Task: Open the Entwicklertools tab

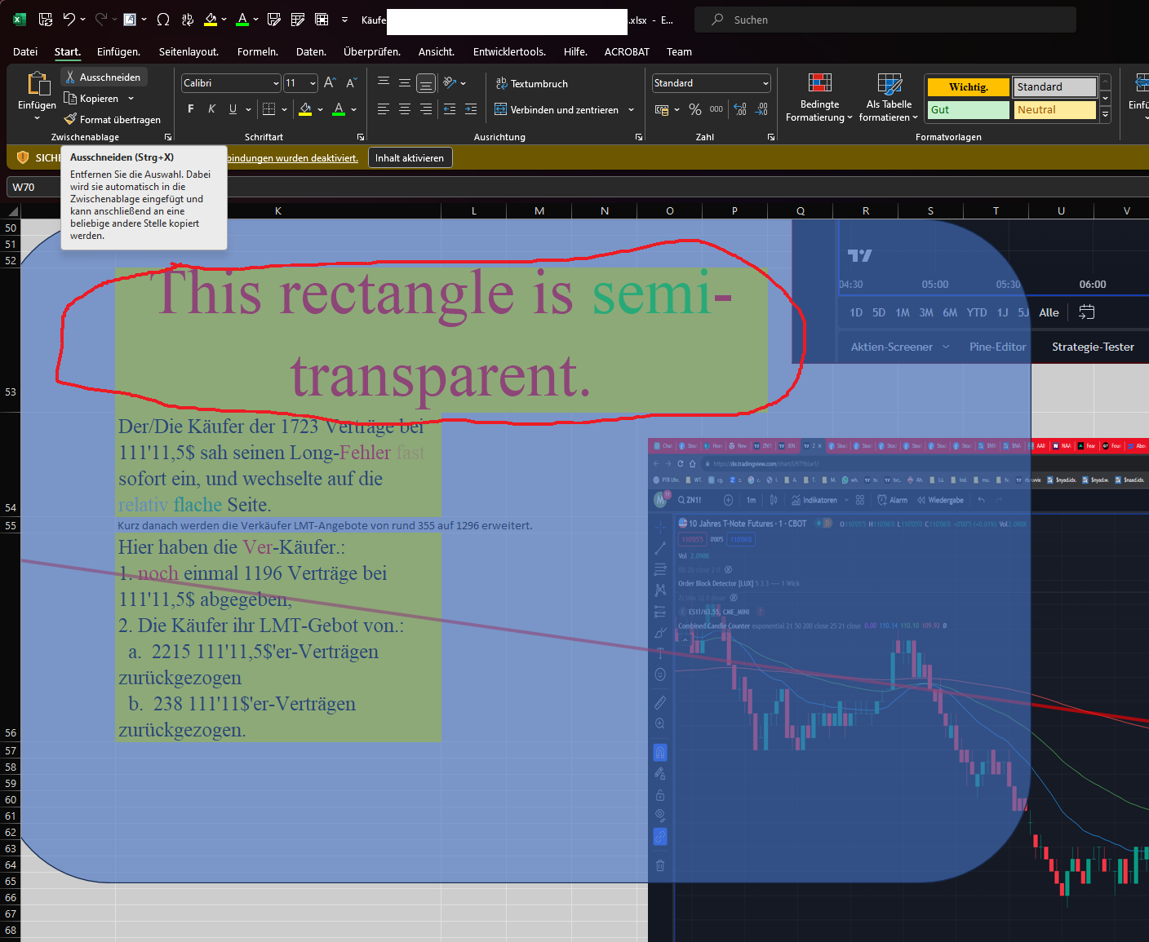Action: (509, 51)
